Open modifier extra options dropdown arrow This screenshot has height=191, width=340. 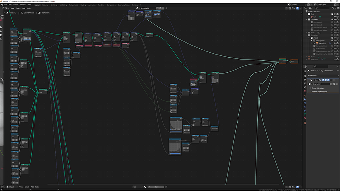click(x=331, y=80)
